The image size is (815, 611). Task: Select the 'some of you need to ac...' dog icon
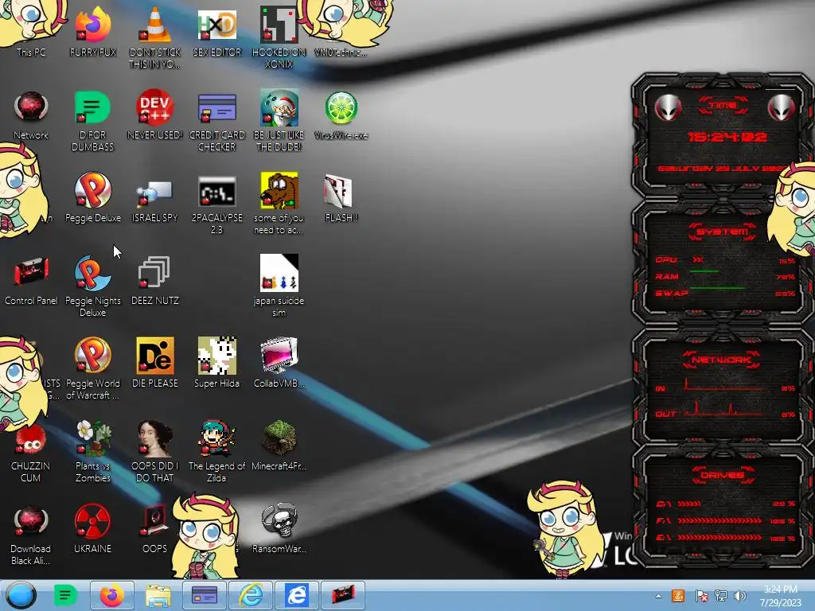tap(279, 204)
